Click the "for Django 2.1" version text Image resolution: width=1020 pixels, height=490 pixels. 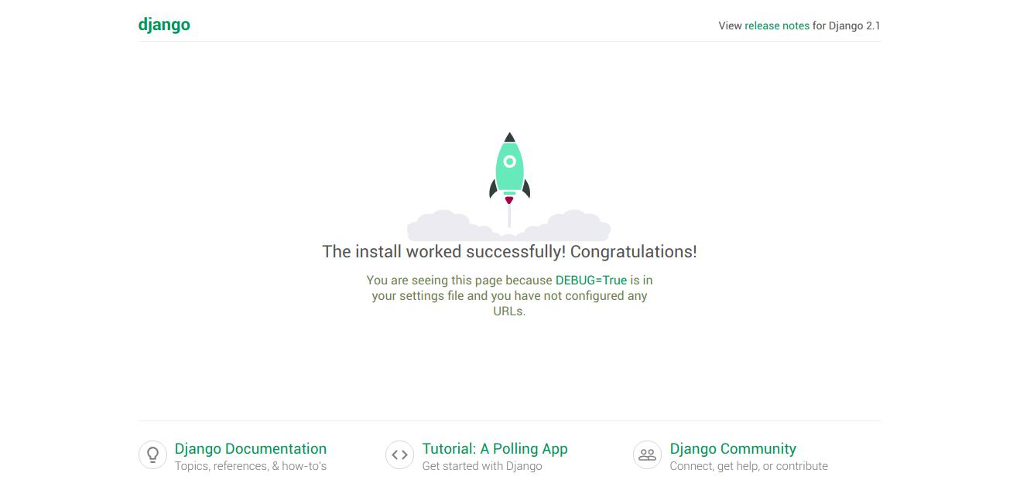(x=846, y=26)
